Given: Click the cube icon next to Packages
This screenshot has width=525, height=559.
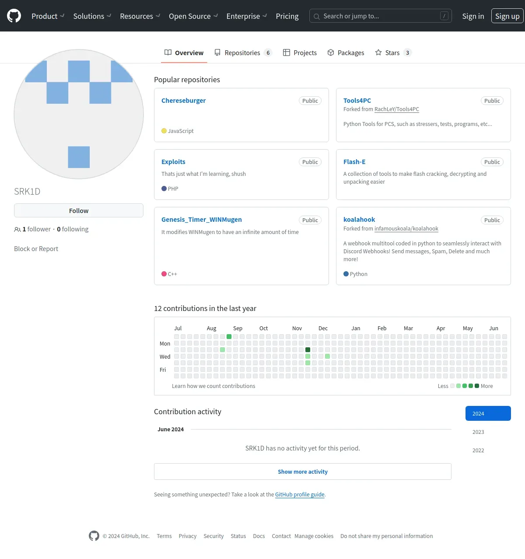Looking at the screenshot, I should pyautogui.click(x=331, y=52).
